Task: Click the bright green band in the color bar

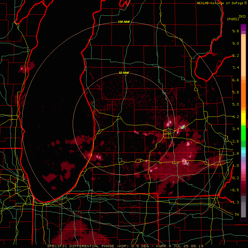Action: click(x=243, y=133)
